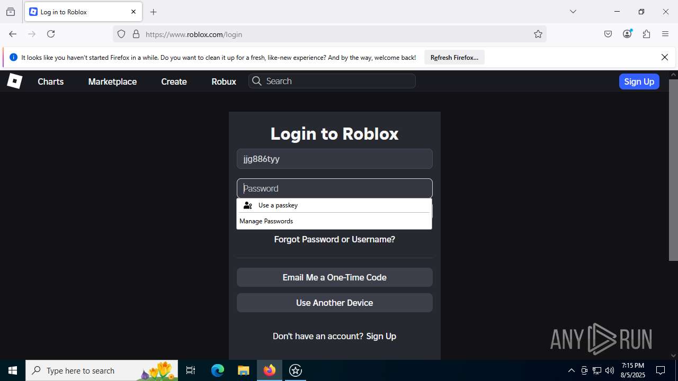Save to Pocket icon
This screenshot has height=381, width=678.
click(x=608, y=34)
